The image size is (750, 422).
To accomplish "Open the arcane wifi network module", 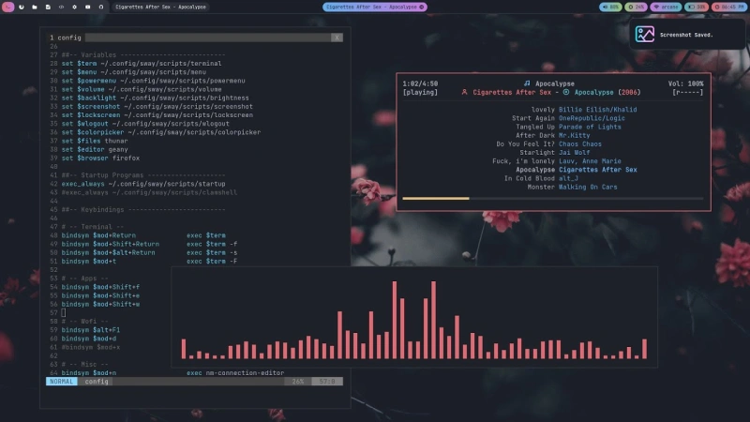I will point(667,8).
